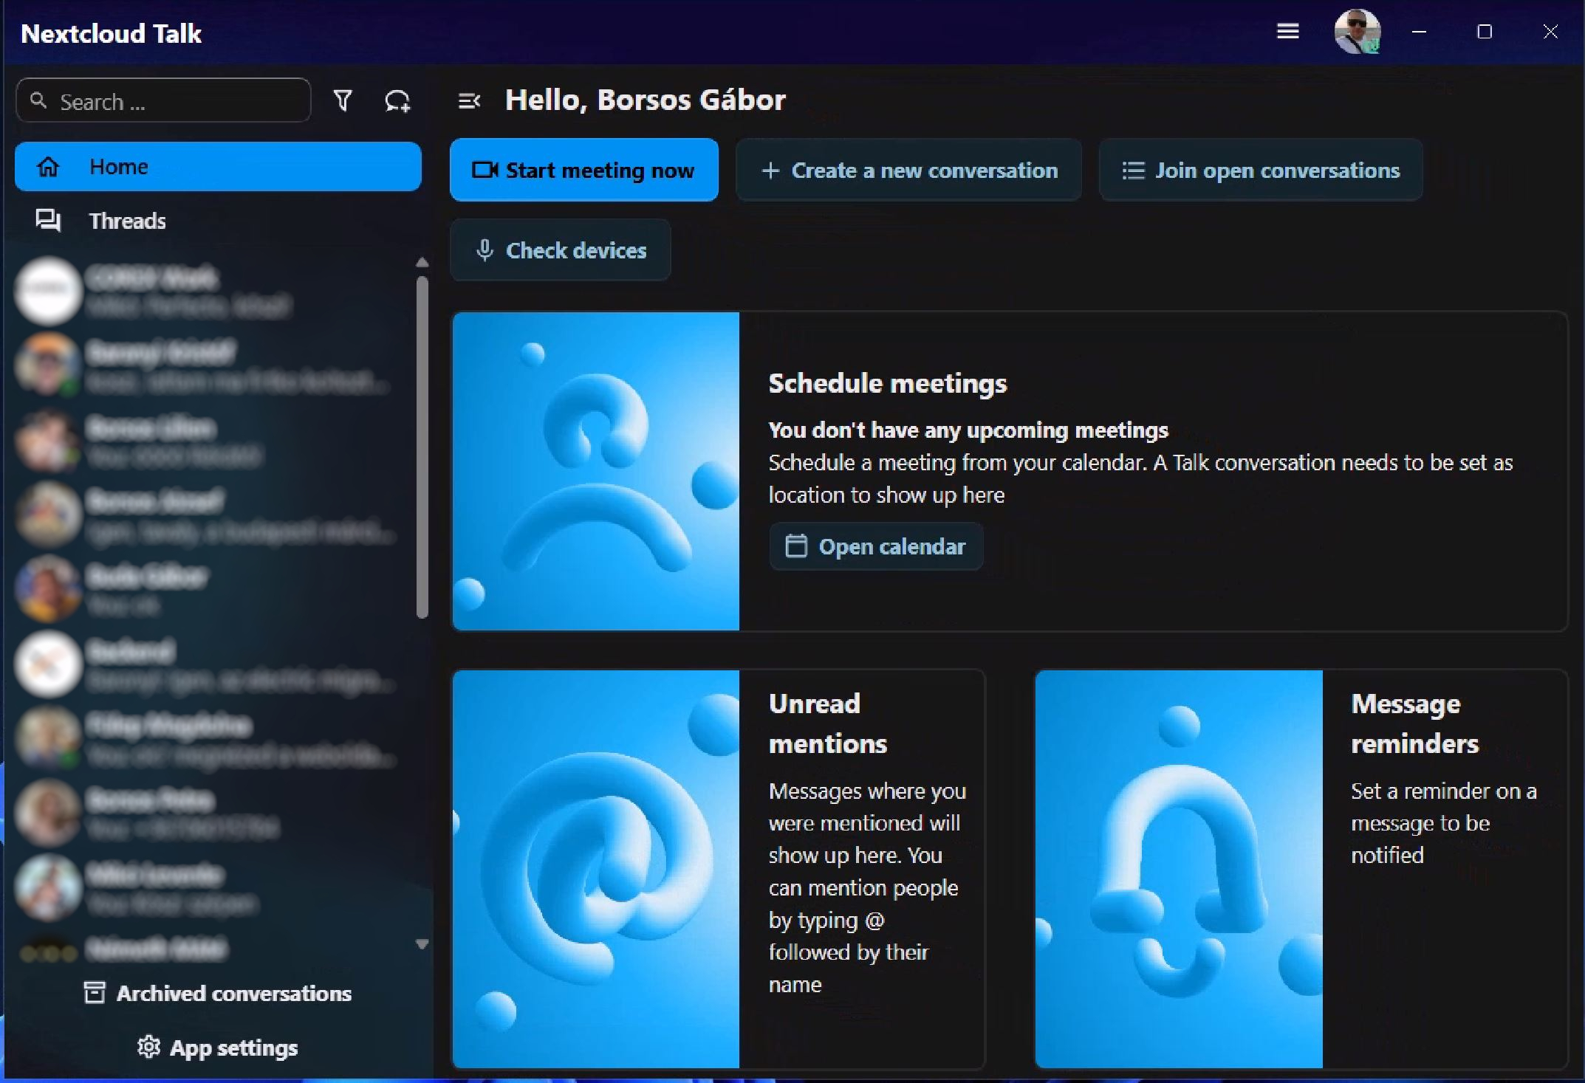Screen dimensions: 1585x1083
Task: Click the conversation list scroll-down arrow
Action: (x=422, y=943)
